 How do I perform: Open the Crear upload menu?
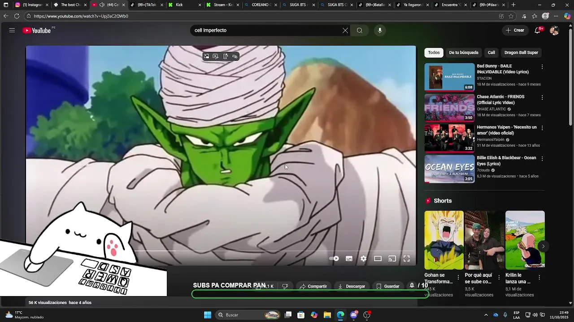point(515,30)
